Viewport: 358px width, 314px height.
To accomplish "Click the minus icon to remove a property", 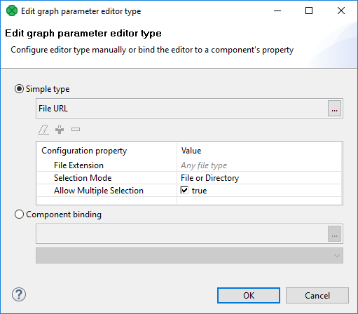I will click(x=76, y=129).
